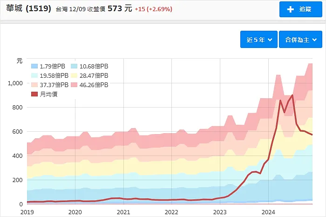Click the 1,000 y-axis label
Image resolution: width=326 pixels, height=217 pixels.
[15, 83]
